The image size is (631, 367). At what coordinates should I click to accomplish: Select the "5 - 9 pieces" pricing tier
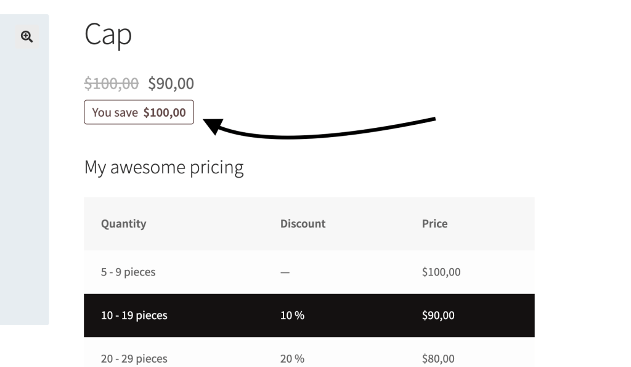tap(128, 272)
